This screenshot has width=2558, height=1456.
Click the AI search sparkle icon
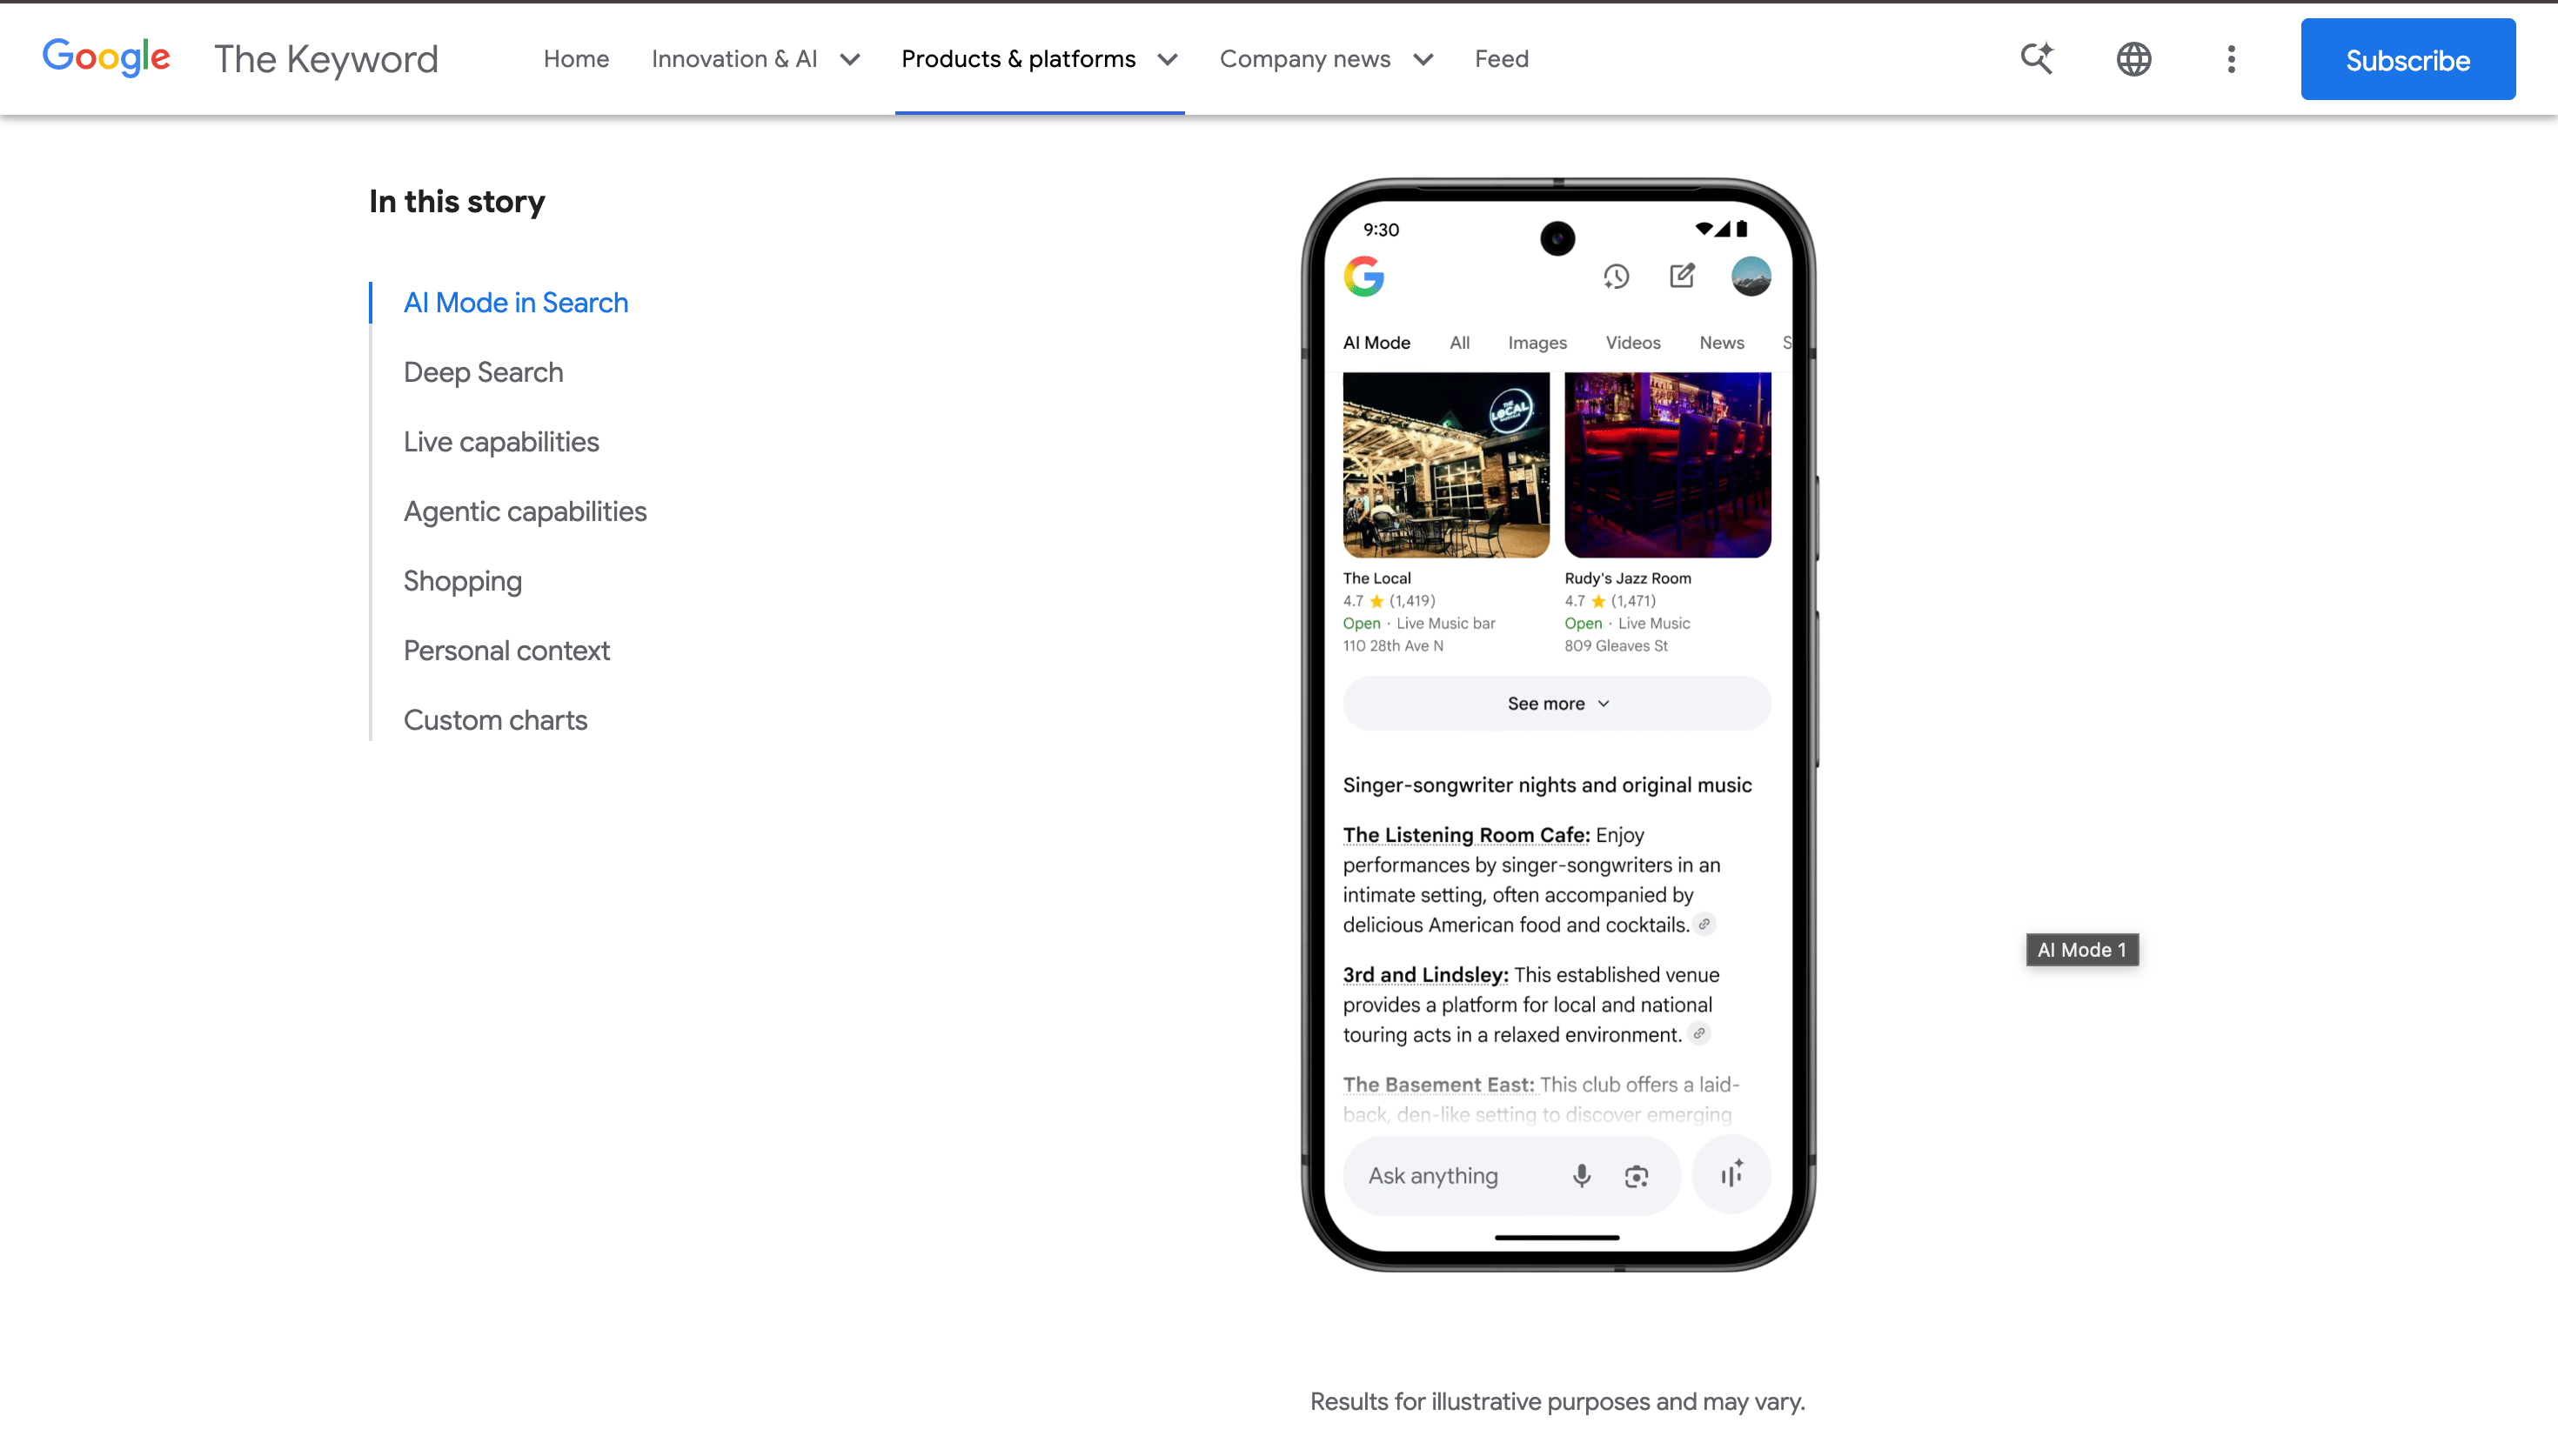pyautogui.click(x=2036, y=59)
